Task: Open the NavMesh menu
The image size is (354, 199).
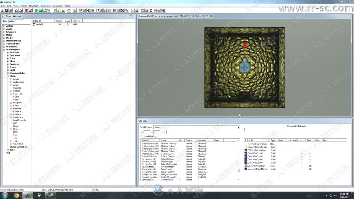Action: [34, 6]
